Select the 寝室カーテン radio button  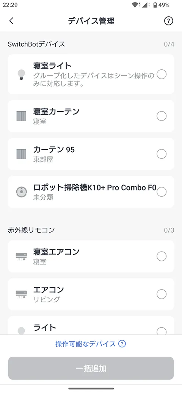(162, 116)
